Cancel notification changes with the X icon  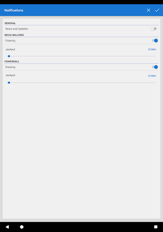149,10
